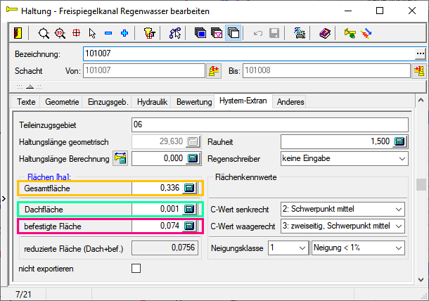This screenshot has height=301, width=429.
Task: Switch to the Hydraulik tab
Action: pyautogui.click(x=152, y=102)
